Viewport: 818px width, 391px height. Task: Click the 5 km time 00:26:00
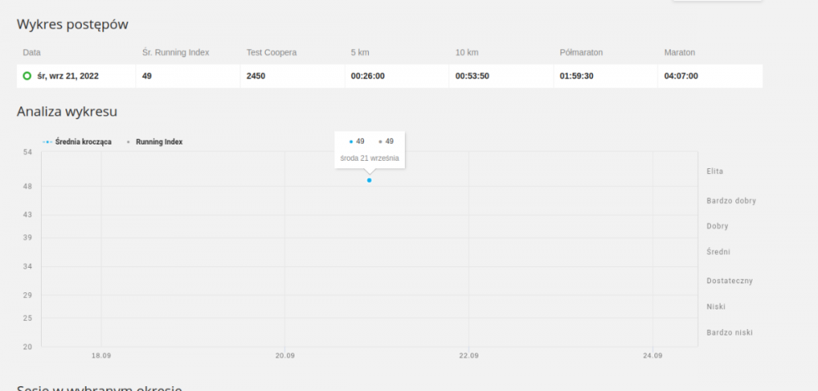click(367, 76)
